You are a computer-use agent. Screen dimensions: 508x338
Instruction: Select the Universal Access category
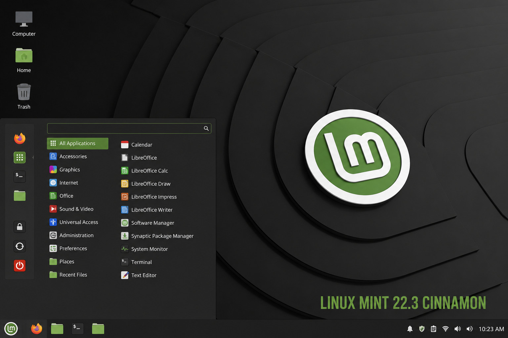pyautogui.click(x=78, y=222)
